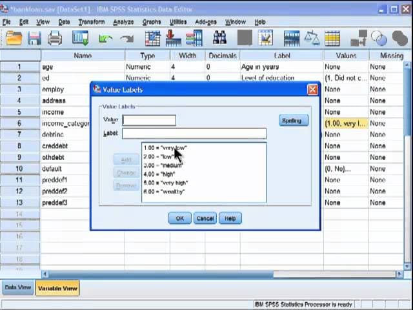Select the 5.00 = "very high" entry
Viewport: 413px width, 310px height.
point(166,183)
